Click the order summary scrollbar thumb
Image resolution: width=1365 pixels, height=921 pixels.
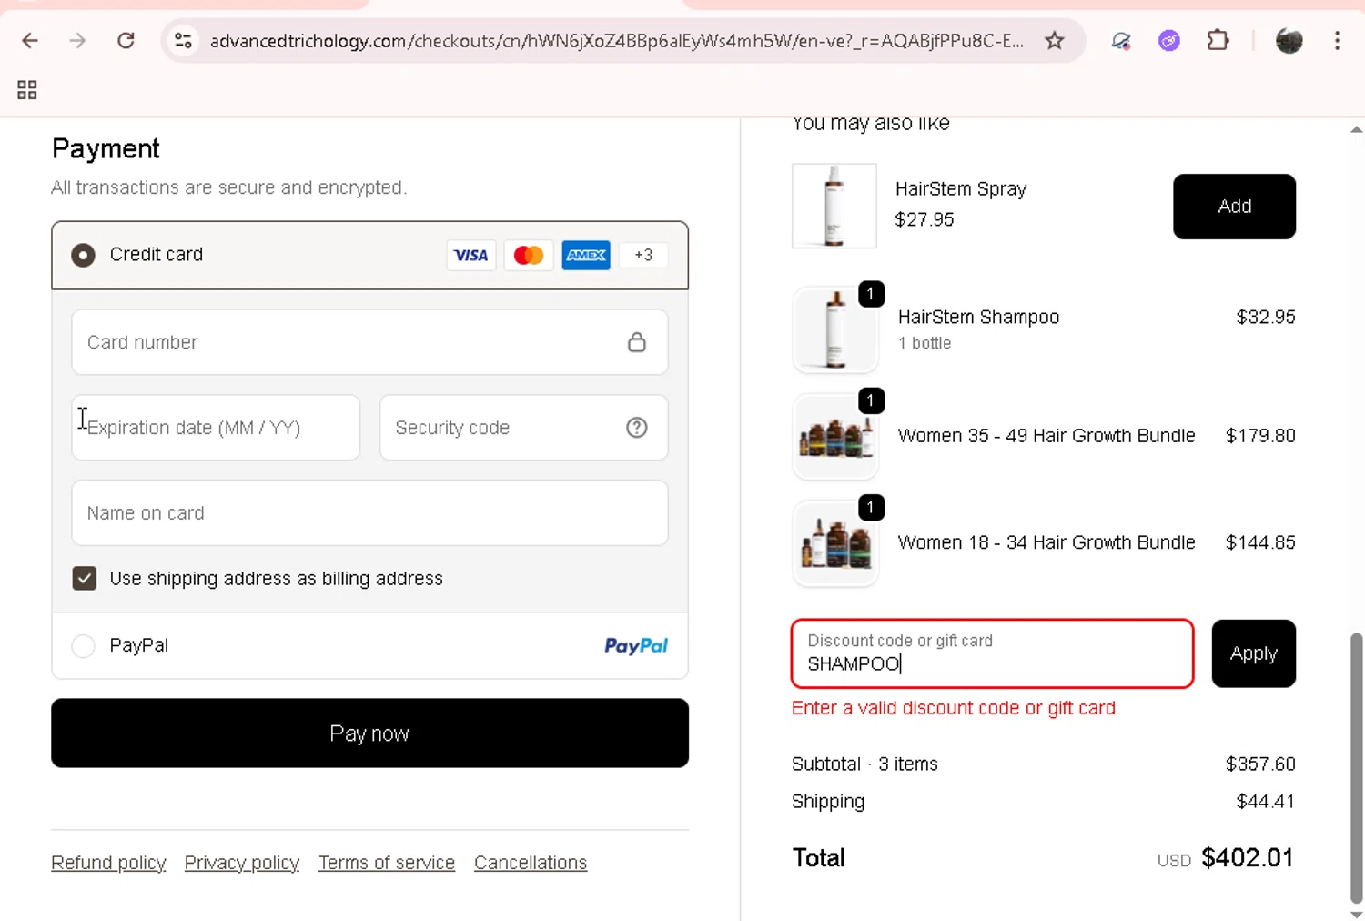(1356, 767)
